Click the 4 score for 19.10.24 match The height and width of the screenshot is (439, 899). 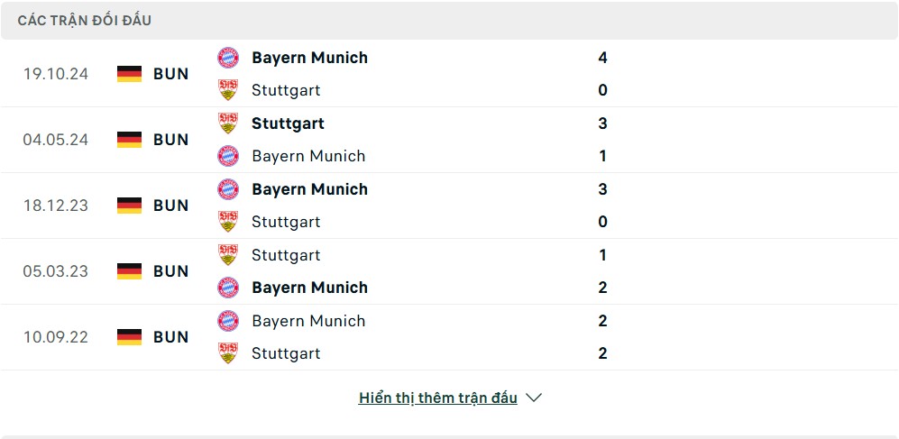coord(602,58)
